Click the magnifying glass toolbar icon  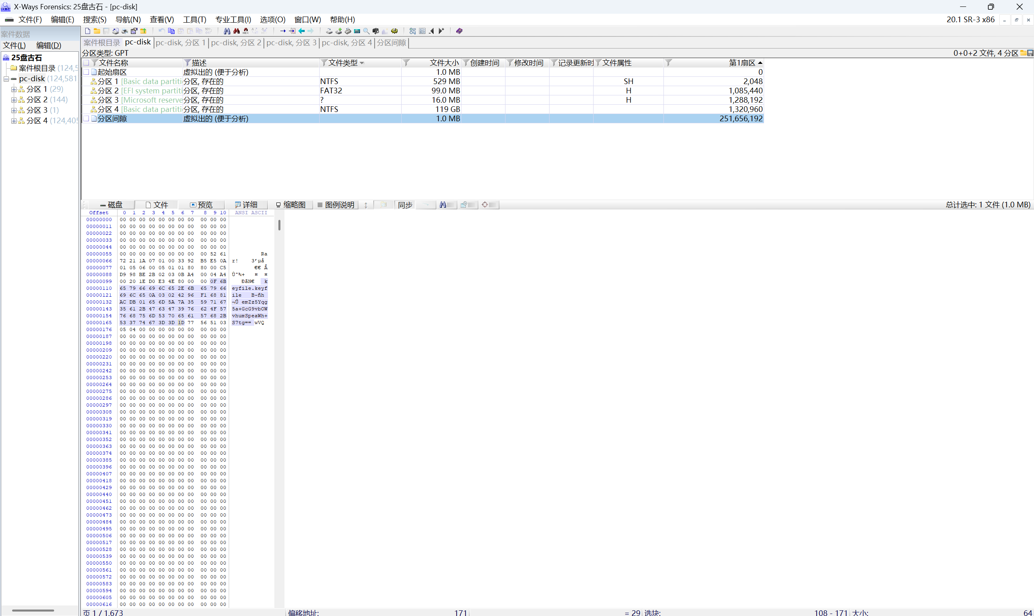coord(366,31)
